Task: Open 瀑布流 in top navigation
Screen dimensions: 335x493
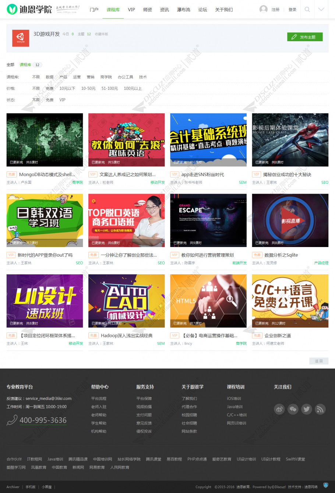Action: pos(184,10)
